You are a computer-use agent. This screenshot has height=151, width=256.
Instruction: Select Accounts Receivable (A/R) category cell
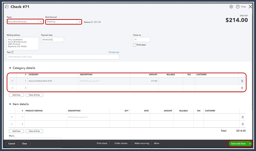[x=53, y=81]
